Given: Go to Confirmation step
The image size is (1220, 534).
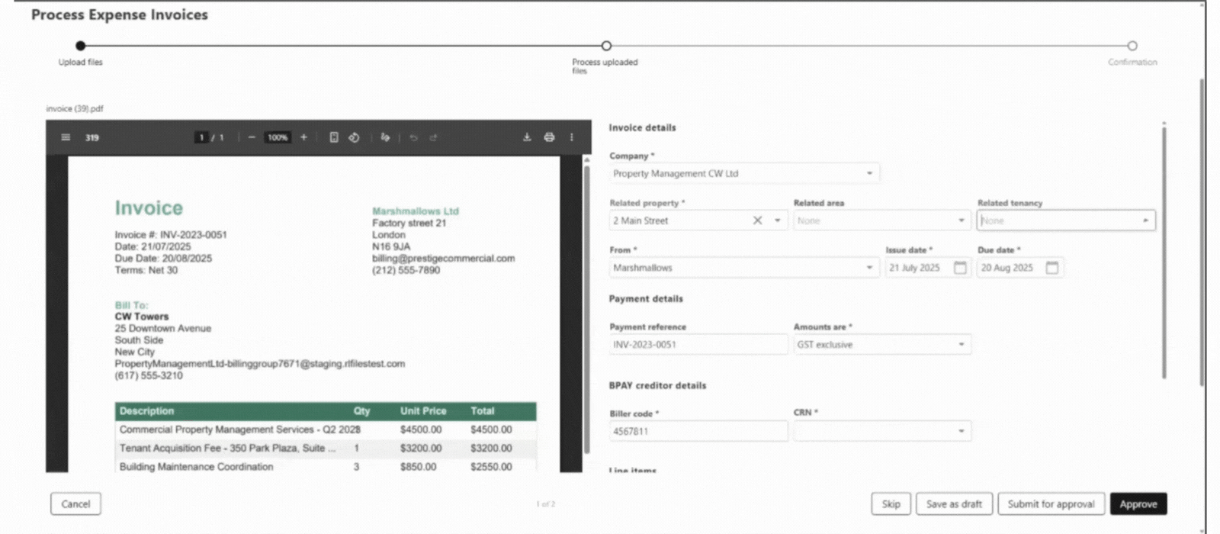Looking at the screenshot, I should [x=1132, y=46].
